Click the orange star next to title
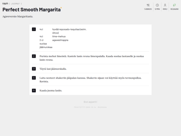Screen dimensions: 181x136 [61, 8]
